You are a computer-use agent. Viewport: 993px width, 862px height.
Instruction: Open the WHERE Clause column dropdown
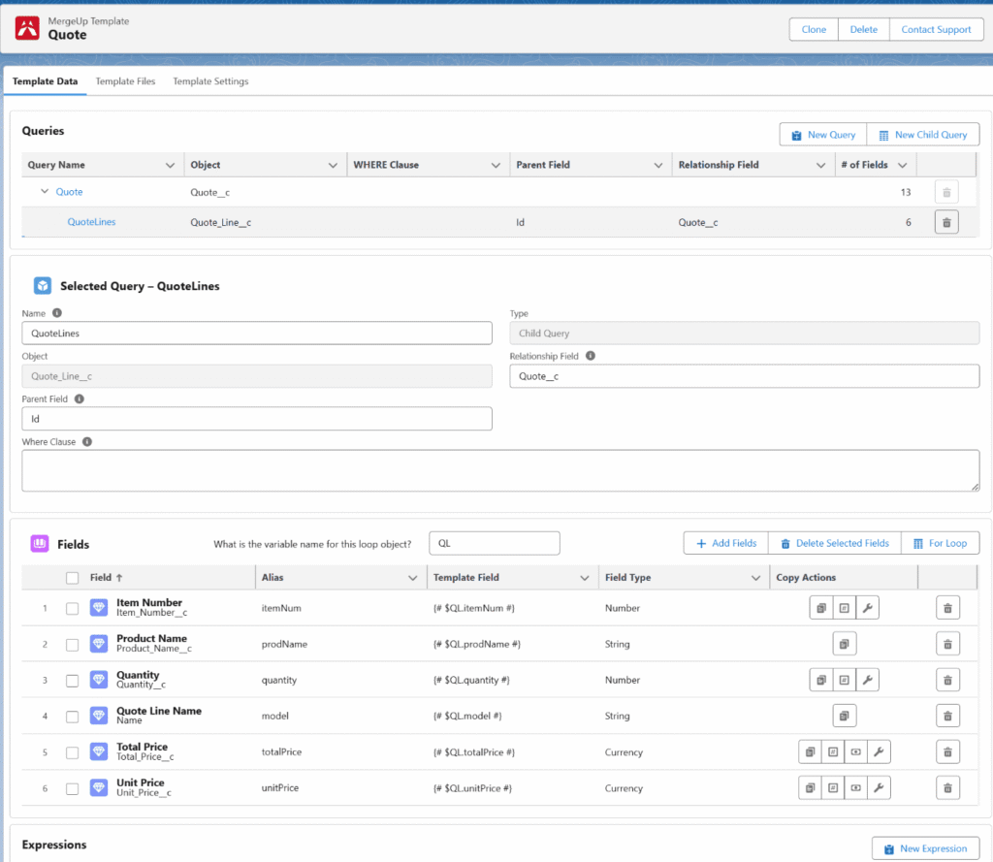point(496,165)
